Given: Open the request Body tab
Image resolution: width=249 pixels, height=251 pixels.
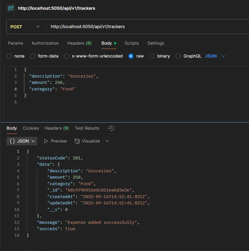Looking at the screenshot, I should tap(109, 43).
